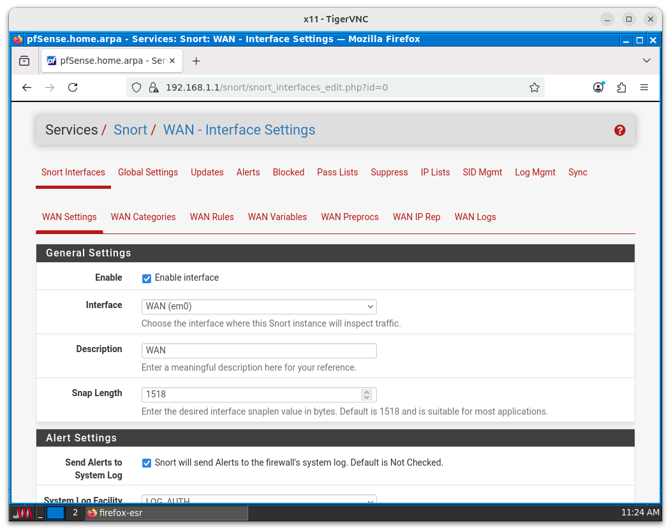Click into the Description text field

tap(259, 351)
